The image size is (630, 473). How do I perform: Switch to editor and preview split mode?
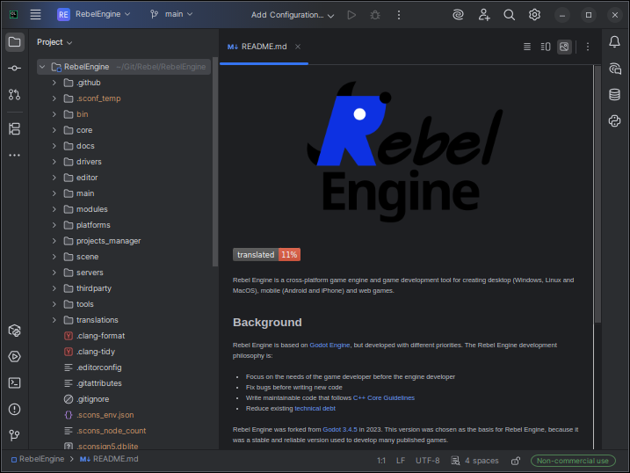tap(546, 47)
